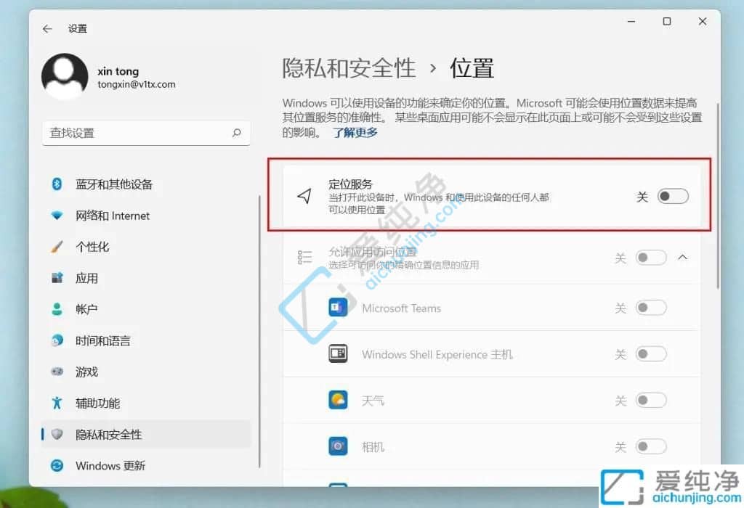Select the 辅助功能 accessibility icon
The image size is (744, 508).
tap(58, 403)
